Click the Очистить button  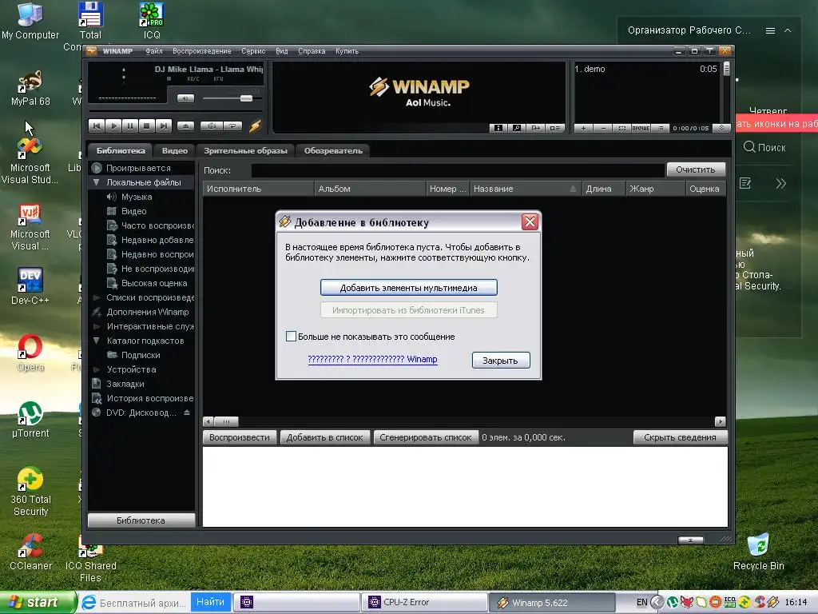696,169
